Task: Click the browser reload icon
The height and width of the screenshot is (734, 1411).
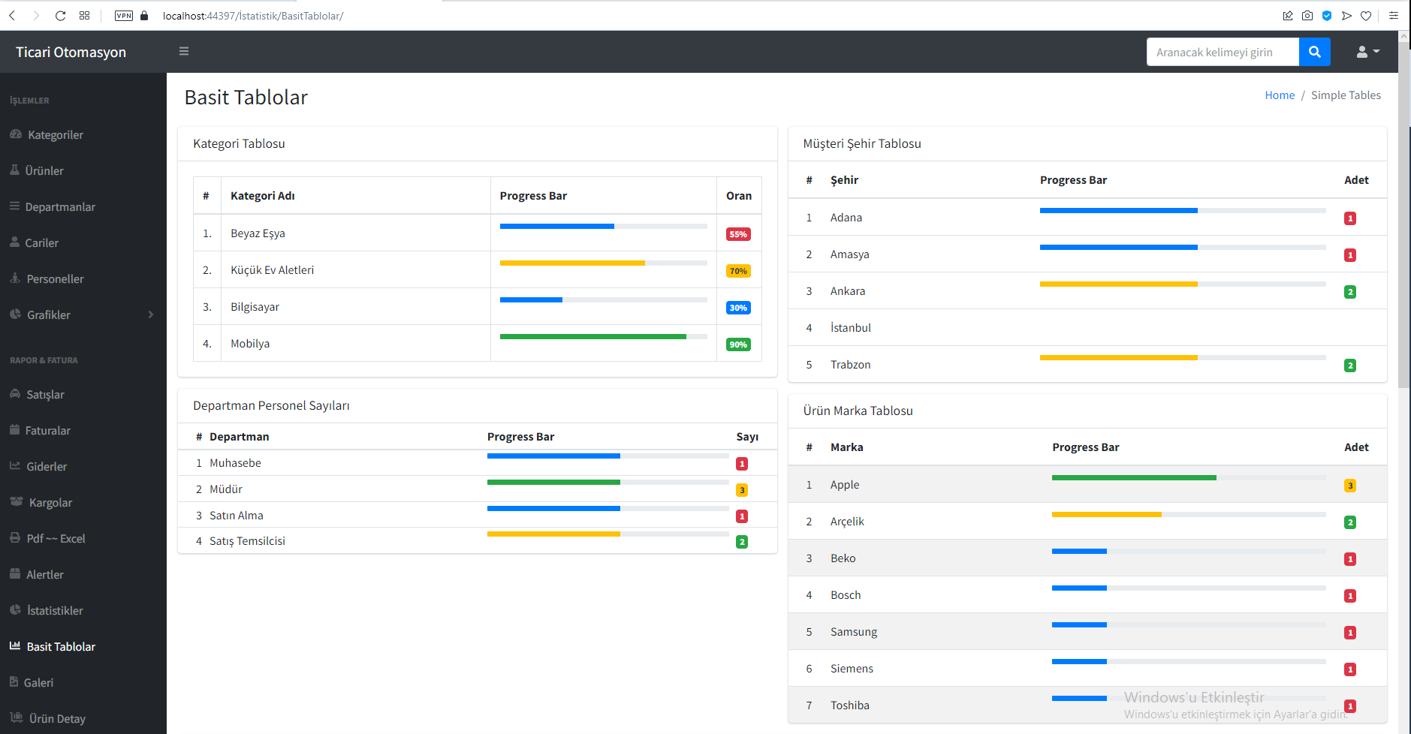Action: 60,15
